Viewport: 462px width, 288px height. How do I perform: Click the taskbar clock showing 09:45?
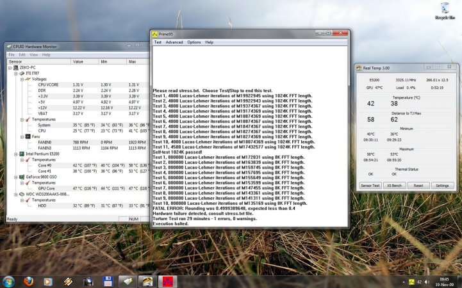444,282
